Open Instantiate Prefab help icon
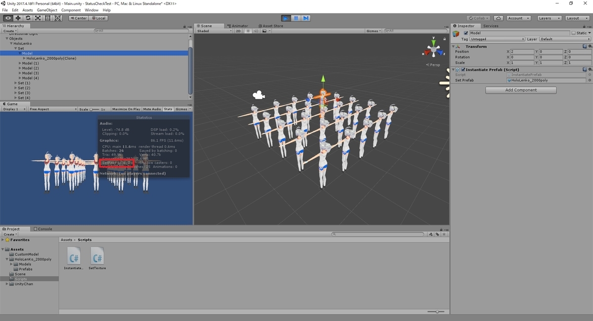This screenshot has width=593, height=321. coord(584,70)
